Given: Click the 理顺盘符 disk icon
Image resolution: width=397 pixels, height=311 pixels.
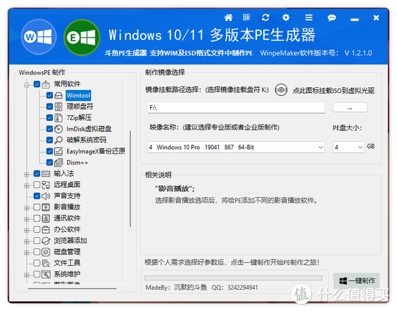Looking at the screenshot, I should pos(58,107).
